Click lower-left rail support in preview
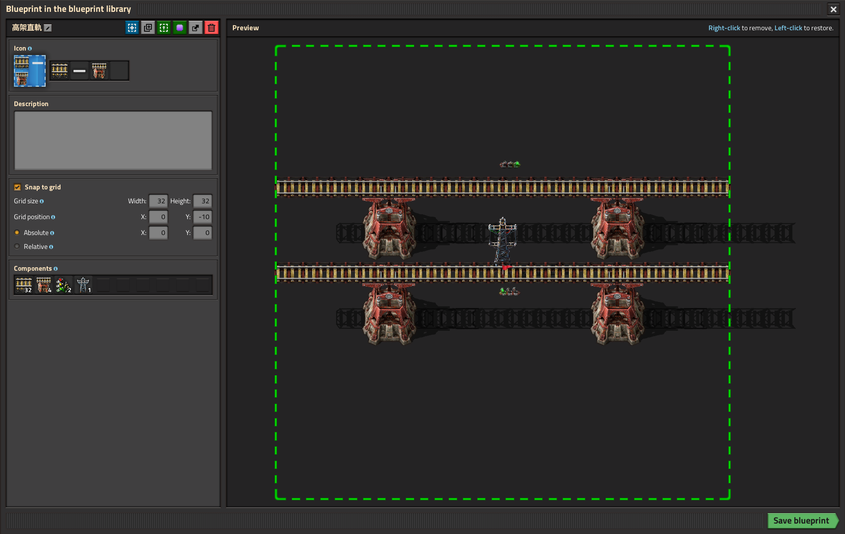Screen dimensions: 845x534 [x=389, y=313]
